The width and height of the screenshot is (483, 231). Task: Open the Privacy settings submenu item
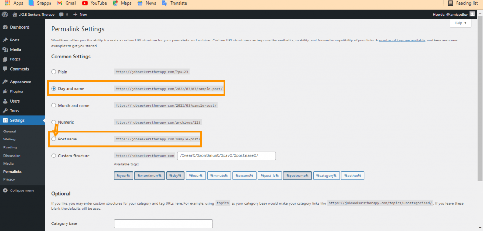coord(9,179)
